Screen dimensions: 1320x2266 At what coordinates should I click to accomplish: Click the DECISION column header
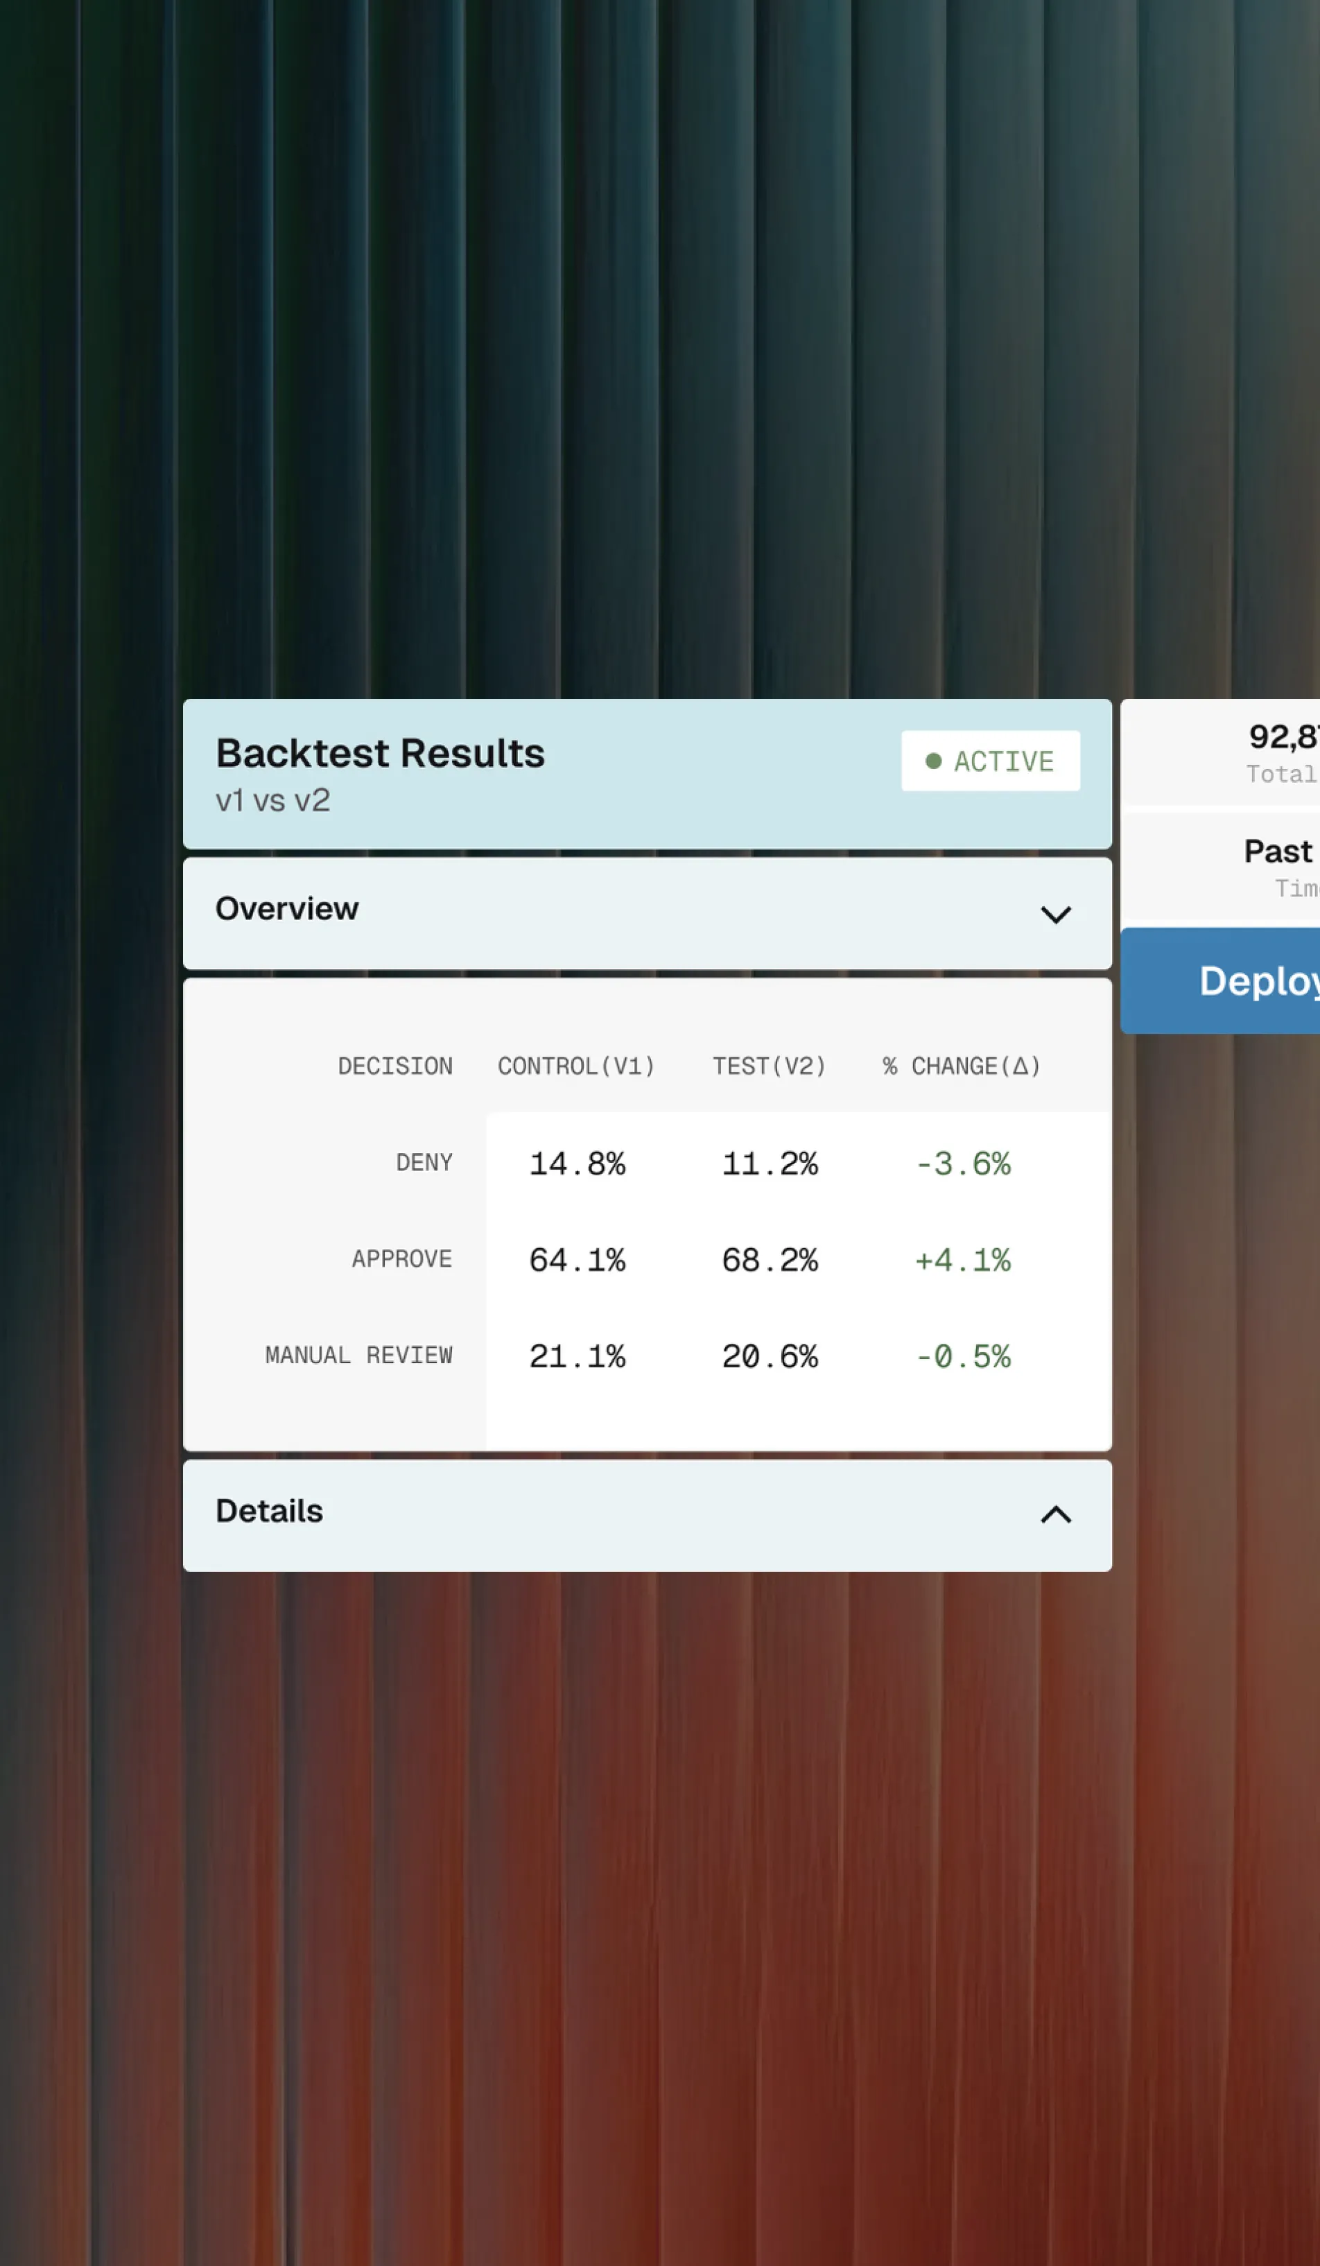pos(394,1066)
